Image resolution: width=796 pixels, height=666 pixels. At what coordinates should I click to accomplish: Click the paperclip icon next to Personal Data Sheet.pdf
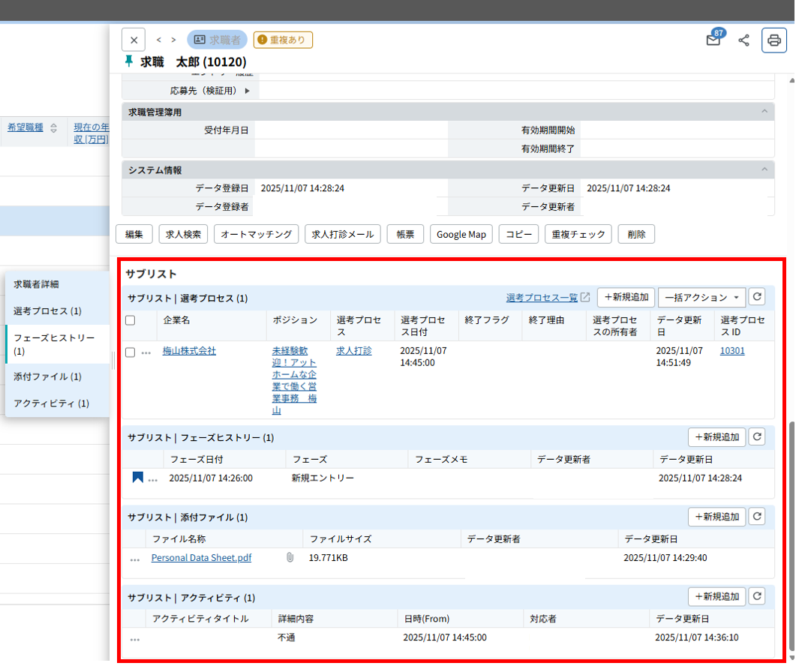[290, 558]
